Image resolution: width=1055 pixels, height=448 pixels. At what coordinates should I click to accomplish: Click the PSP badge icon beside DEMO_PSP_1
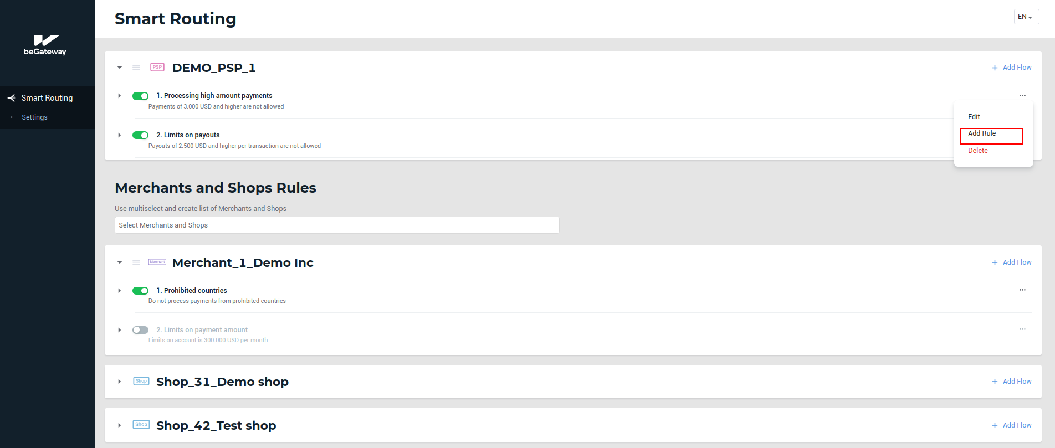[157, 68]
